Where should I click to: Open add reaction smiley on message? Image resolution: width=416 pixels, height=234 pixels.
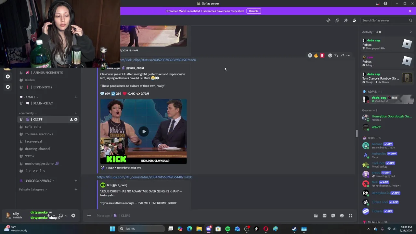[x=330, y=56]
